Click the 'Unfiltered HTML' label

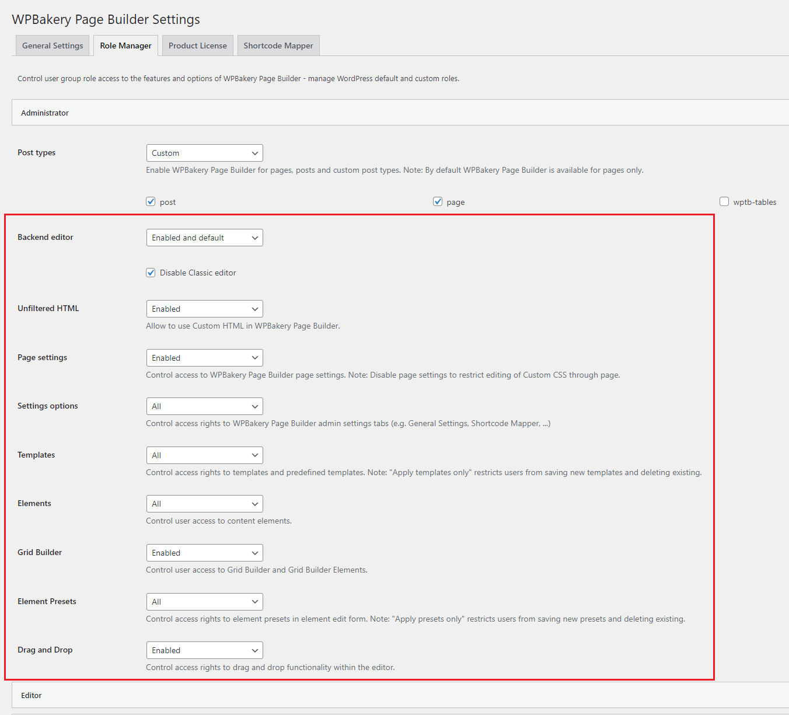point(48,308)
